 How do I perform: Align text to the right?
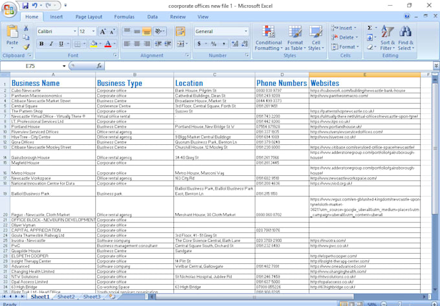point(147,44)
